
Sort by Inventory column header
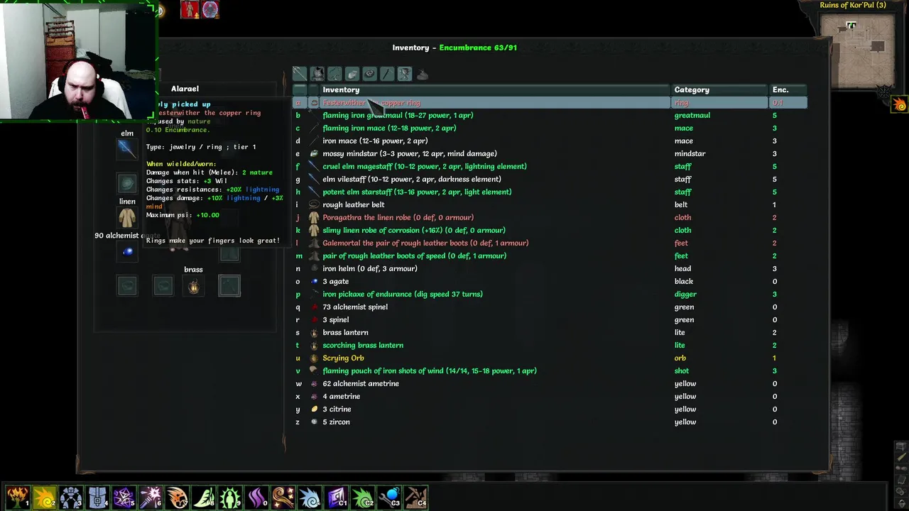coord(495,89)
